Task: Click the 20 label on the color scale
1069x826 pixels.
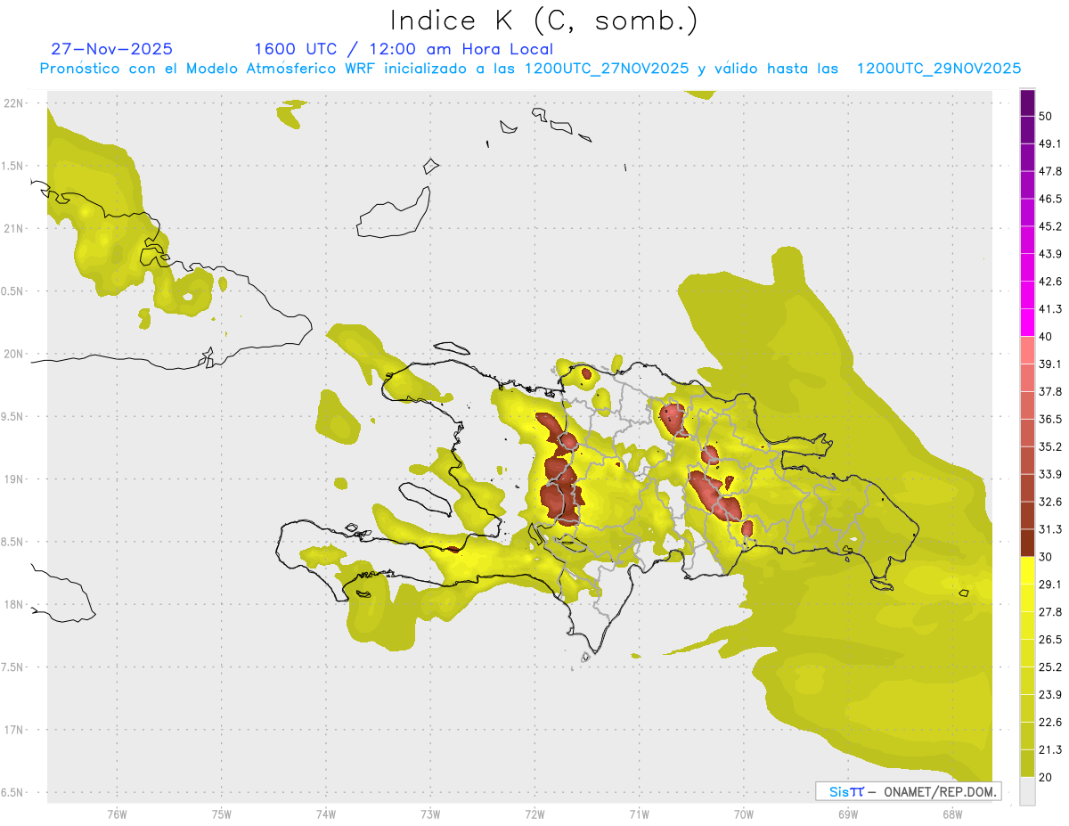Action: click(x=1045, y=777)
